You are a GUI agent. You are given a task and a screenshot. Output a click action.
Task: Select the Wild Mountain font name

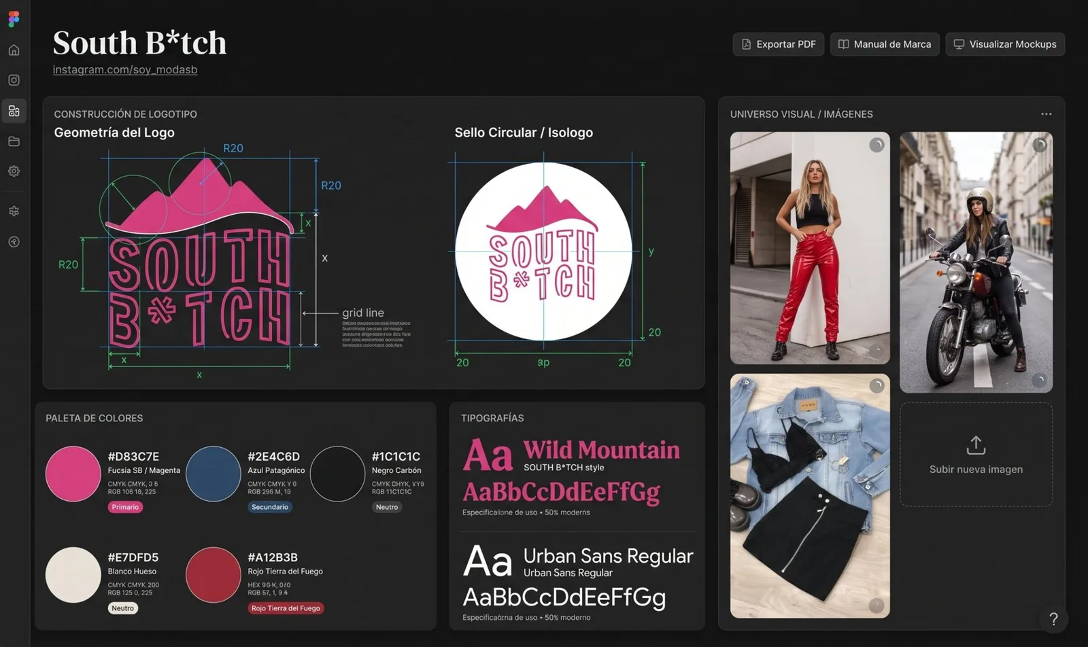pyautogui.click(x=601, y=450)
